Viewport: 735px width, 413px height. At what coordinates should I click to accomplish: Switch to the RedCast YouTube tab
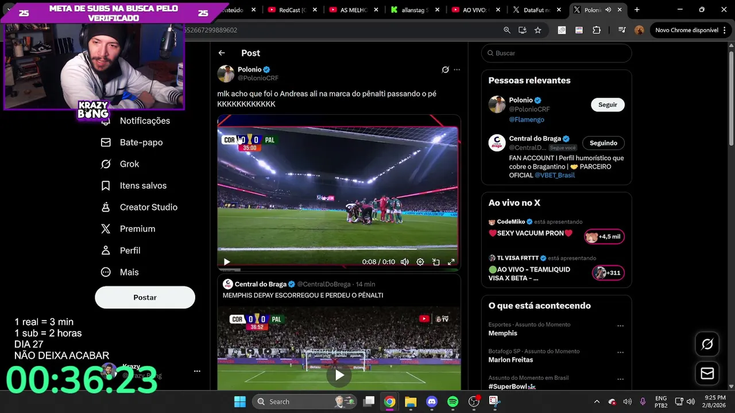[x=293, y=10]
